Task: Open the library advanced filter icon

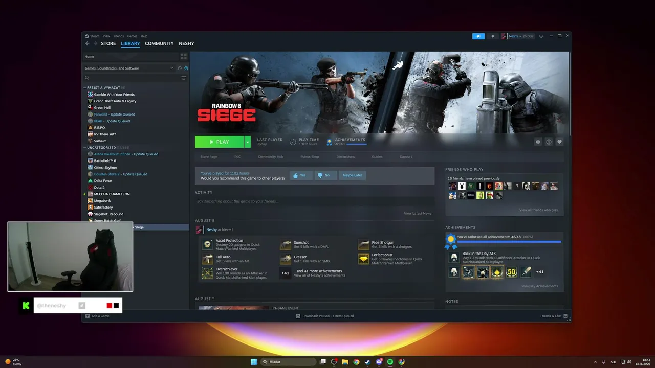Action: (184, 78)
